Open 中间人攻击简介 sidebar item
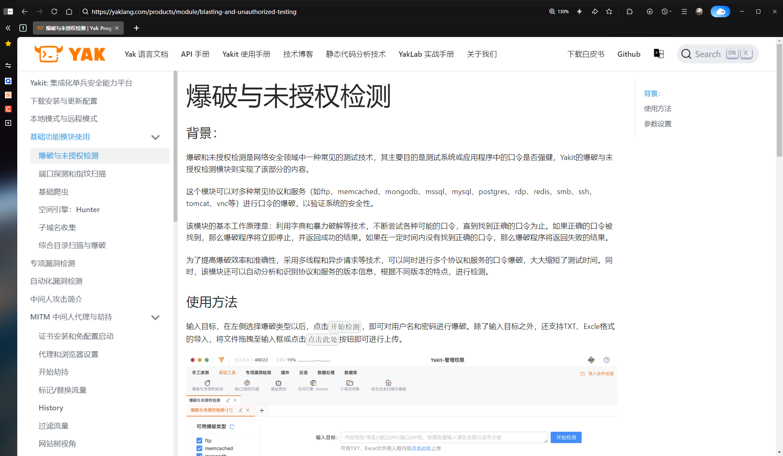The width and height of the screenshot is (783, 456). click(56, 299)
